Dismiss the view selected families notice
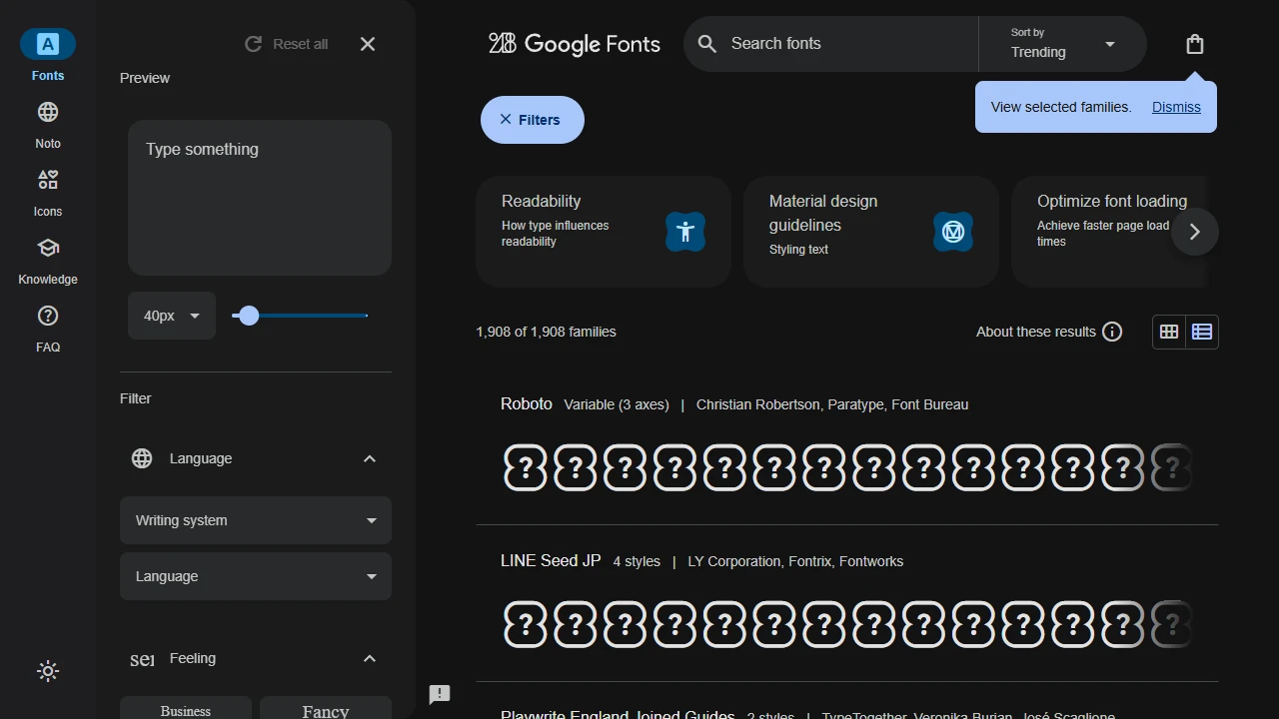 1176,107
